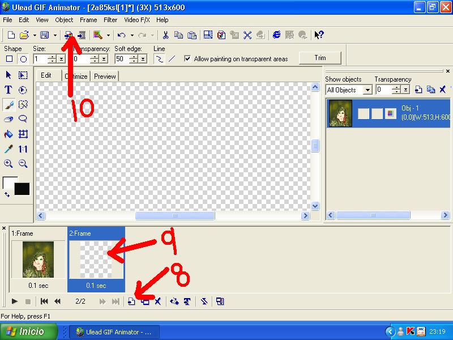Screen dimensions: 453x340
Task: Expand the Open file dropdown arrow
Action: [x=35, y=35]
